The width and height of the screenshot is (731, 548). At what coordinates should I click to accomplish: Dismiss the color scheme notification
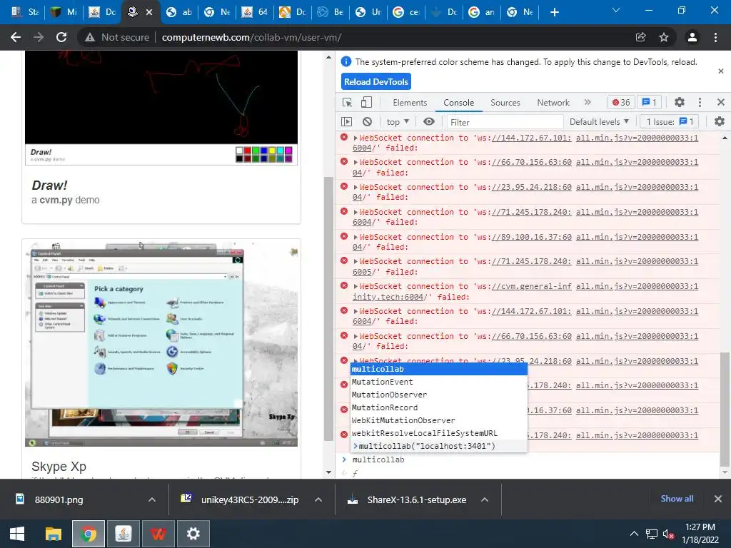[721, 71]
